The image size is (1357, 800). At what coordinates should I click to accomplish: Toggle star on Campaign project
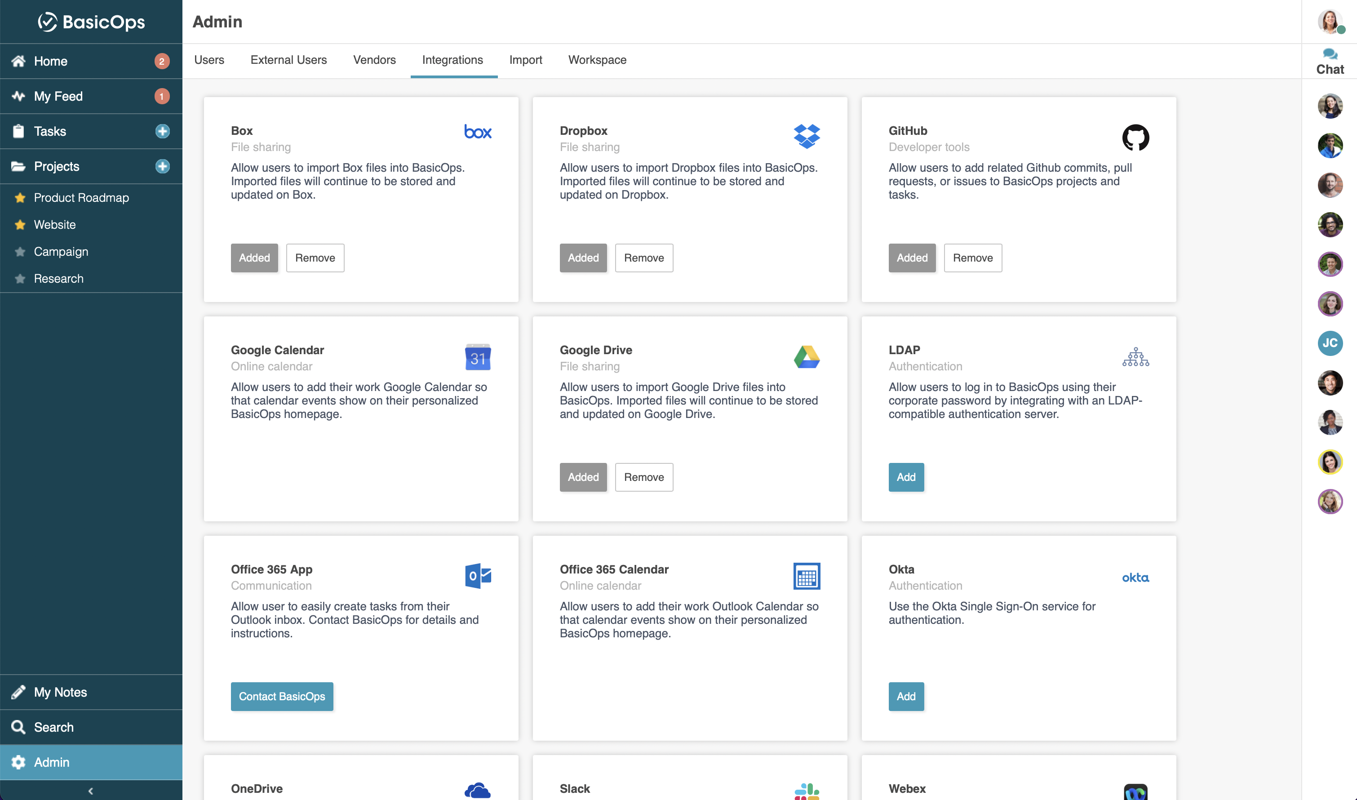tap(20, 251)
